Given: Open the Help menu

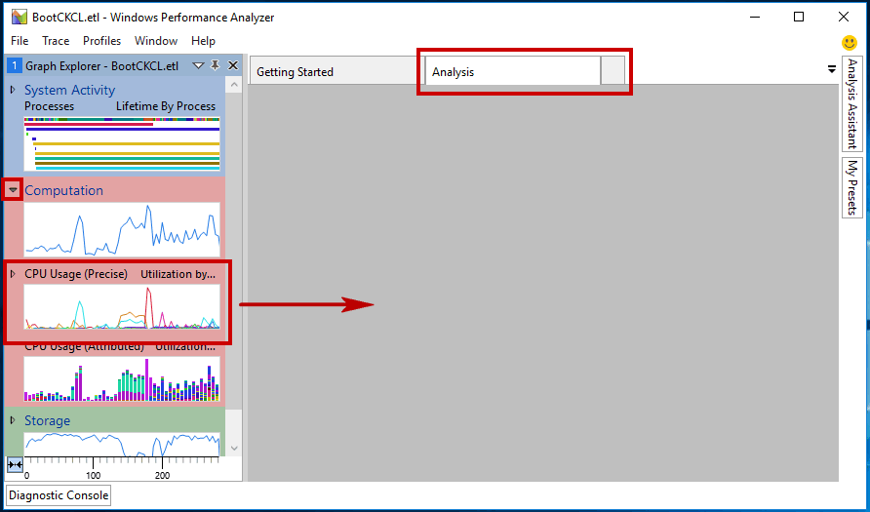Looking at the screenshot, I should pyautogui.click(x=203, y=41).
